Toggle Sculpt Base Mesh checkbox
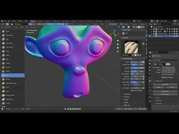Image resolution: width=179 pixels, height=134 pixels. click(163, 74)
